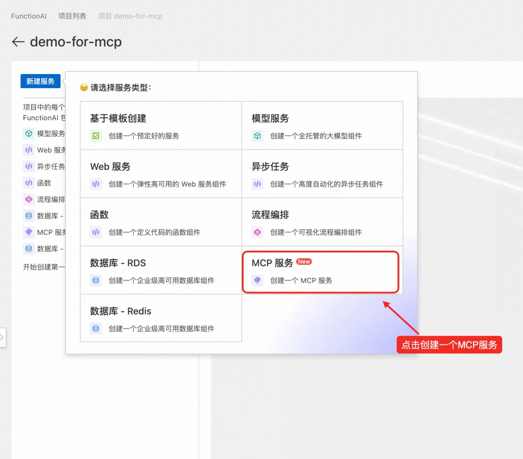The height and width of the screenshot is (459, 523).
Task: Open the 项目列表 breadcrumb link
Action: click(x=72, y=16)
